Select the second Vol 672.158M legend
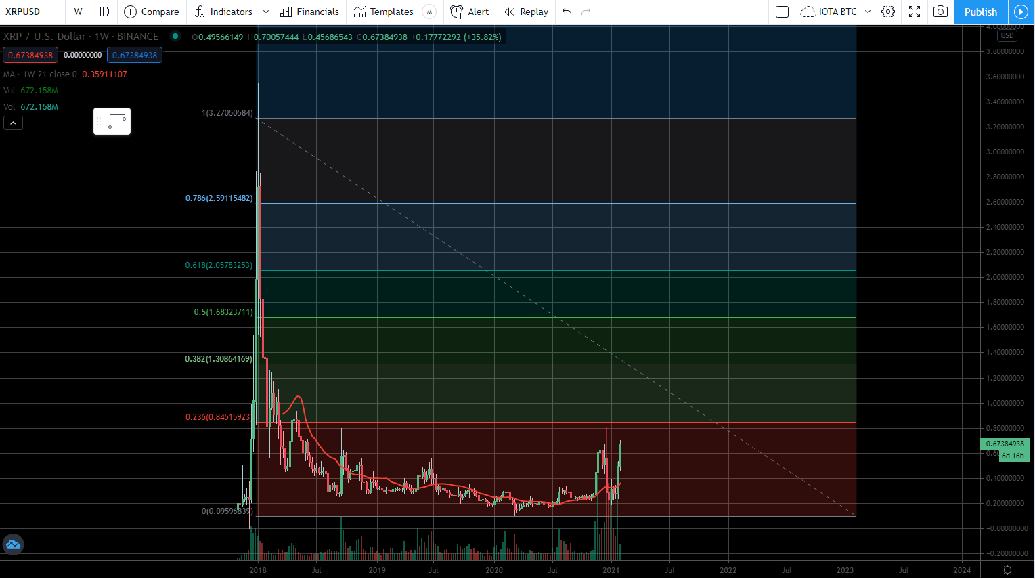The image size is (1035, 579). 30,106
